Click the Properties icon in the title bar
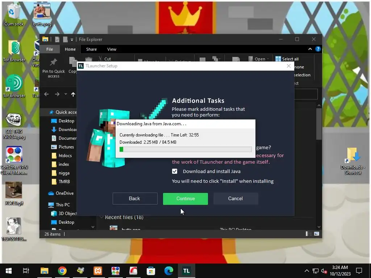Screen dimensions: 371x278 (x=57, y=39)
